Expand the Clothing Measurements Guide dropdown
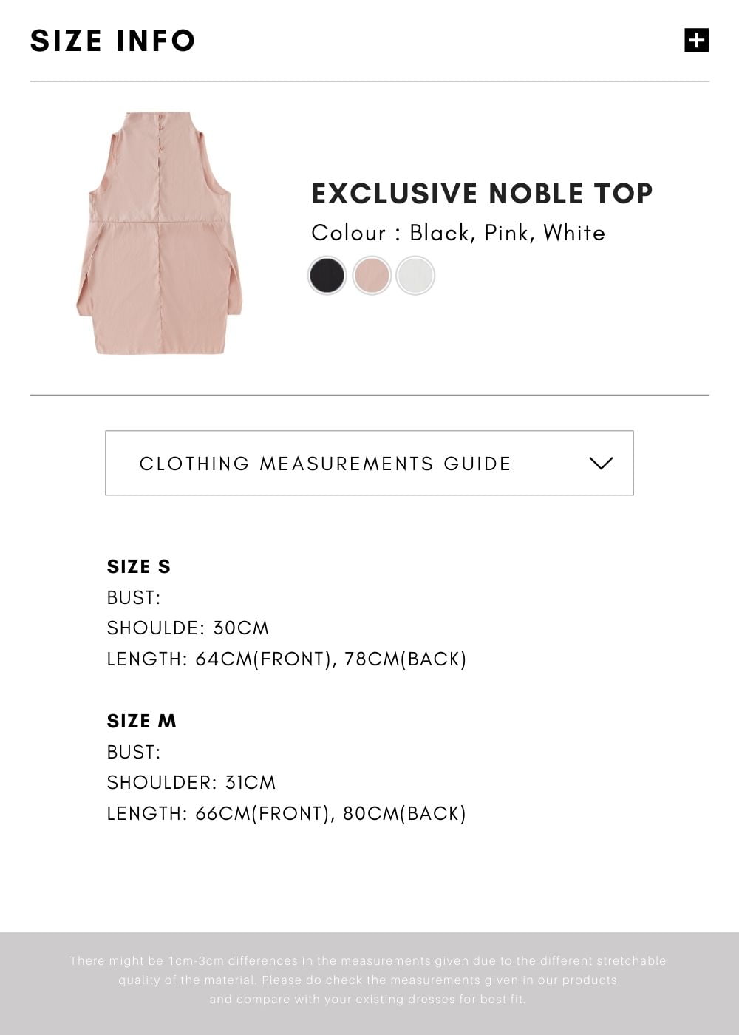The width and height of the screenshot is (739, 1035). click(x=369, y=463)
